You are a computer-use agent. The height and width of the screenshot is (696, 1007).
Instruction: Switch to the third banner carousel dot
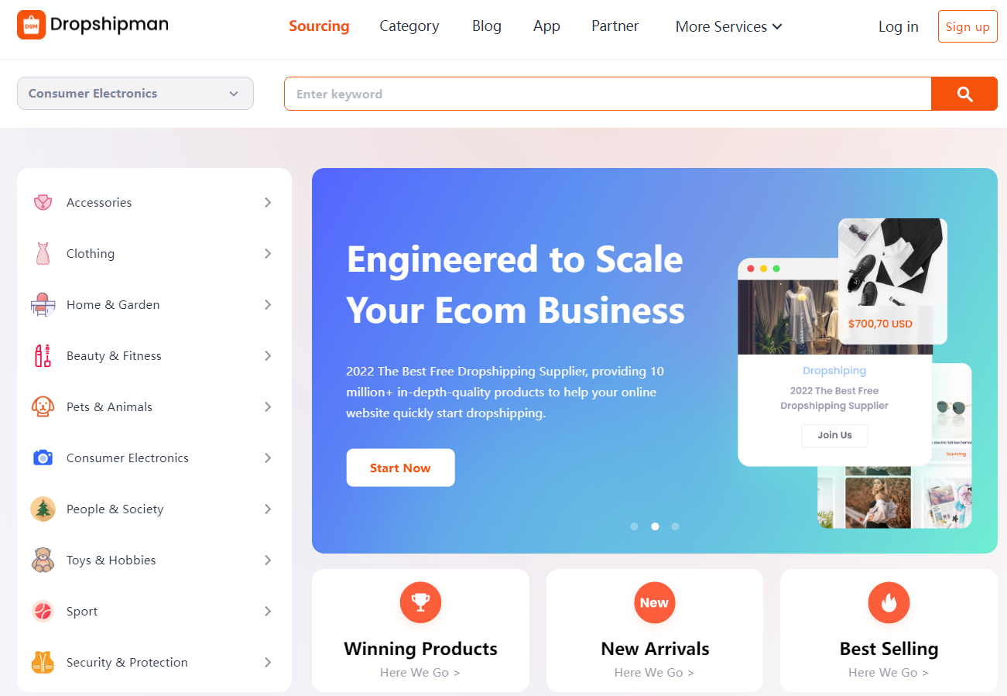click(x=675, y=526)
